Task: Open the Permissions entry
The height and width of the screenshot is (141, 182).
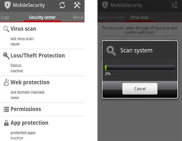Action: coord(26,109)
